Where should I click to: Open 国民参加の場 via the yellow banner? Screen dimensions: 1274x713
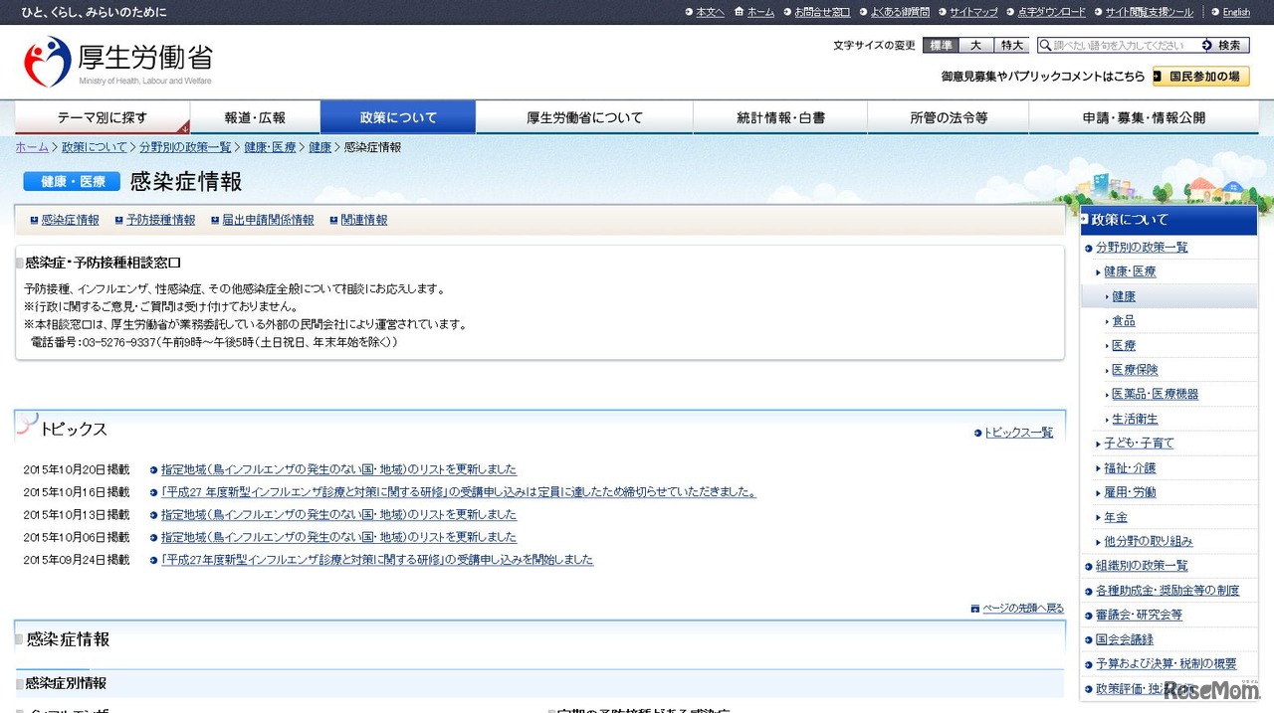[1201, 75]
